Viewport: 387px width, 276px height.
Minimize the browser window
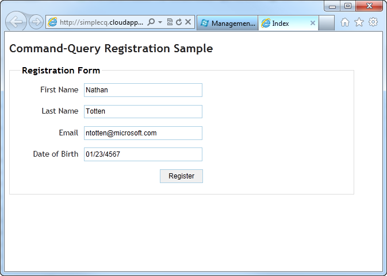pos(332,6)
